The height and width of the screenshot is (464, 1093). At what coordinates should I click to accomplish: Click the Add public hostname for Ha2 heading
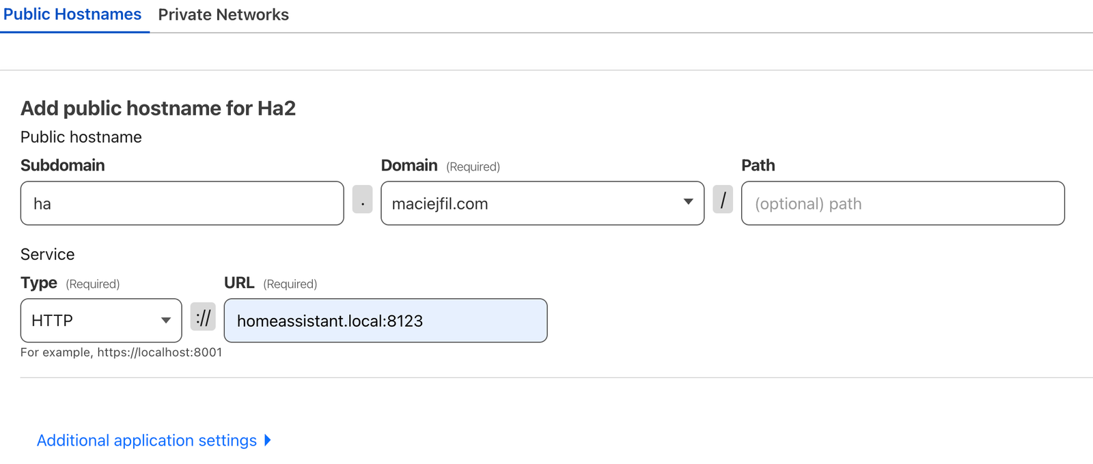pos(158,108)
